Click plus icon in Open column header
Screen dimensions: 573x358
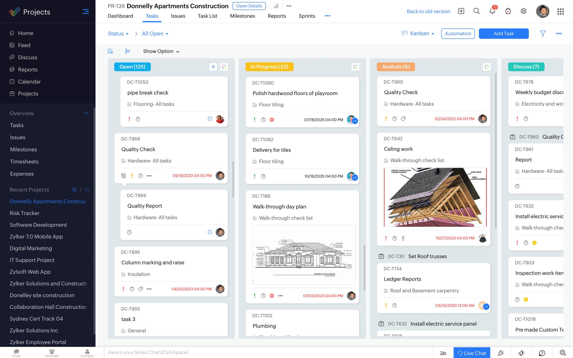pyautogui.click(x=213, y=67)
